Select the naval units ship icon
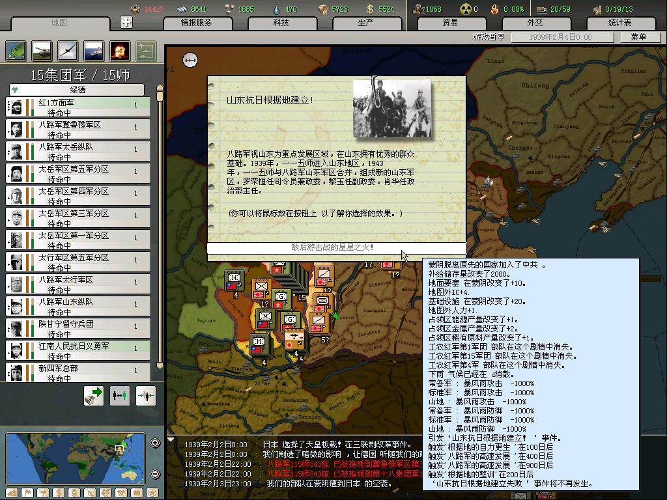Viewport: 667px width, 500px height. pyautogui.click(x=94, y=50)
